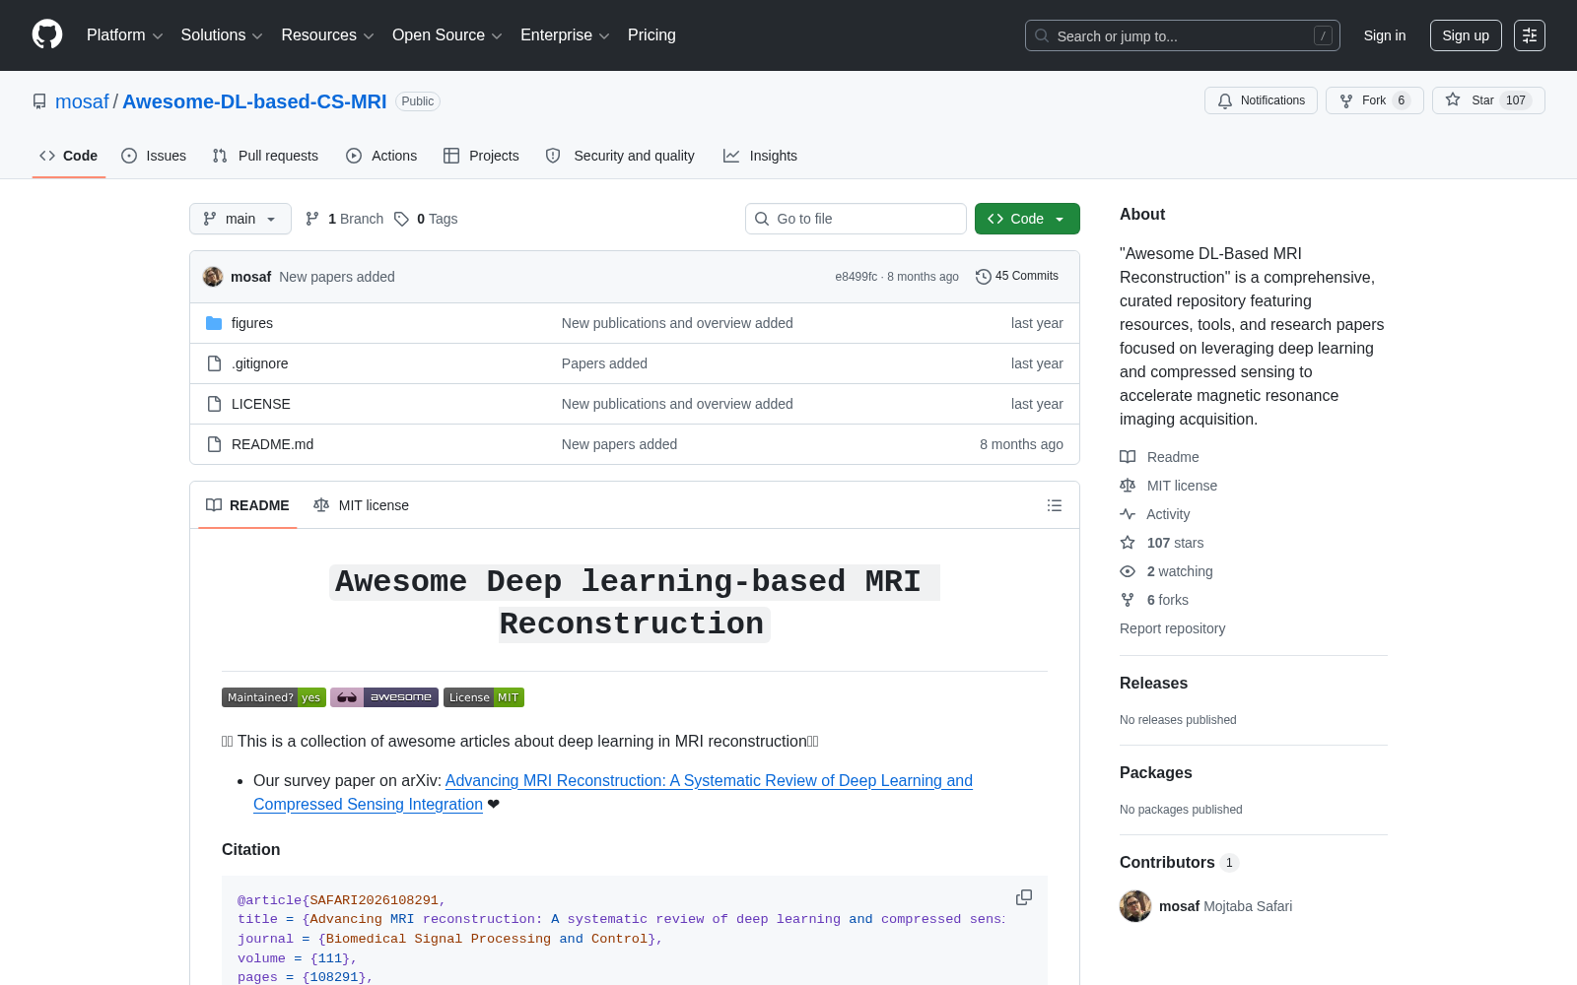The width and height of the screenshot is (1577, 985).
Task: Open the main branch selector dropdown
Action: point(240,219)
